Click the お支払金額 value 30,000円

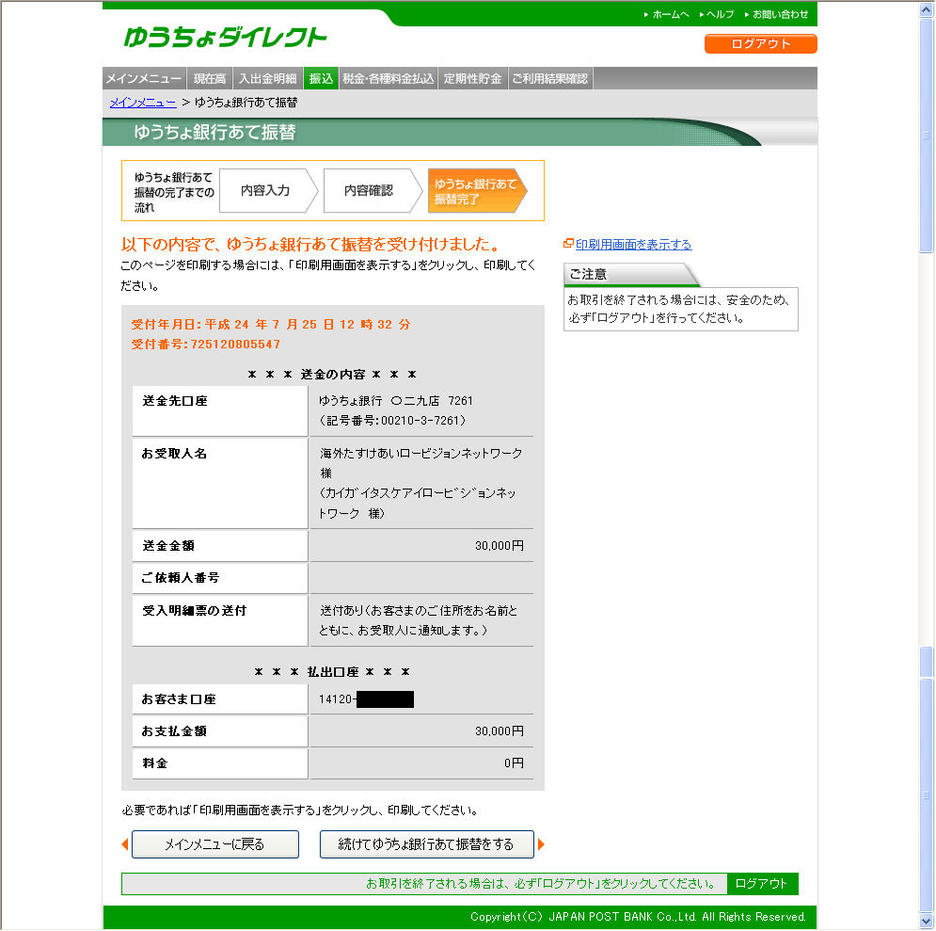click(x=499, y=731)
